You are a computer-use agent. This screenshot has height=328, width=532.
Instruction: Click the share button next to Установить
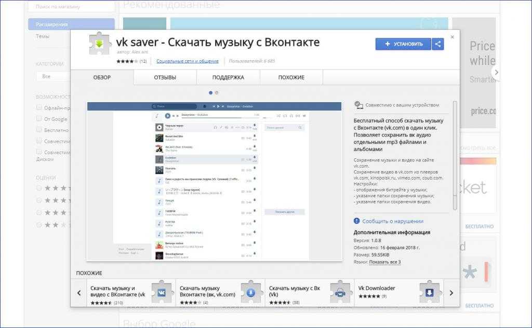click(437, 44)
